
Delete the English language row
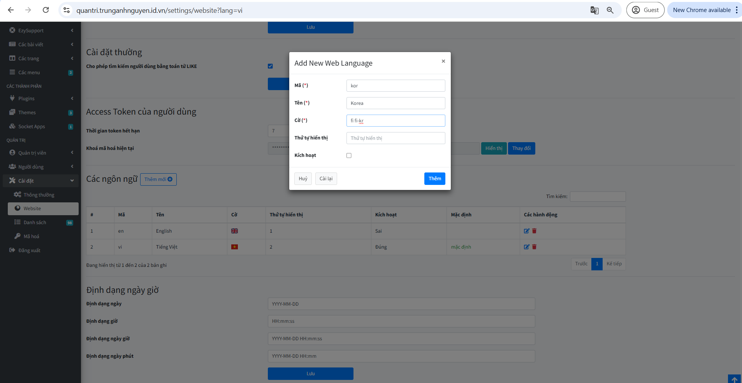point(535,231)
